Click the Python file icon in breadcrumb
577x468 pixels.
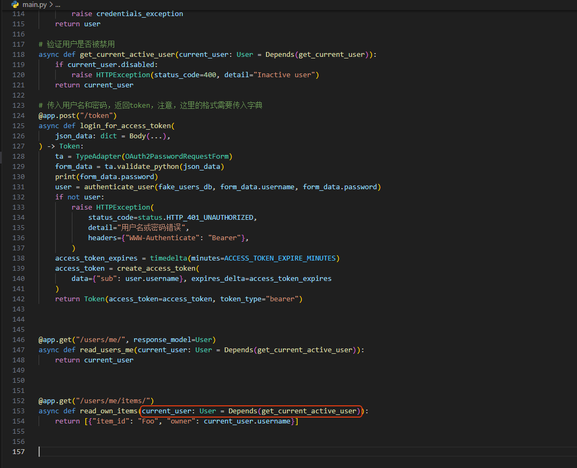pyautogui.click(x=15, y=4)
